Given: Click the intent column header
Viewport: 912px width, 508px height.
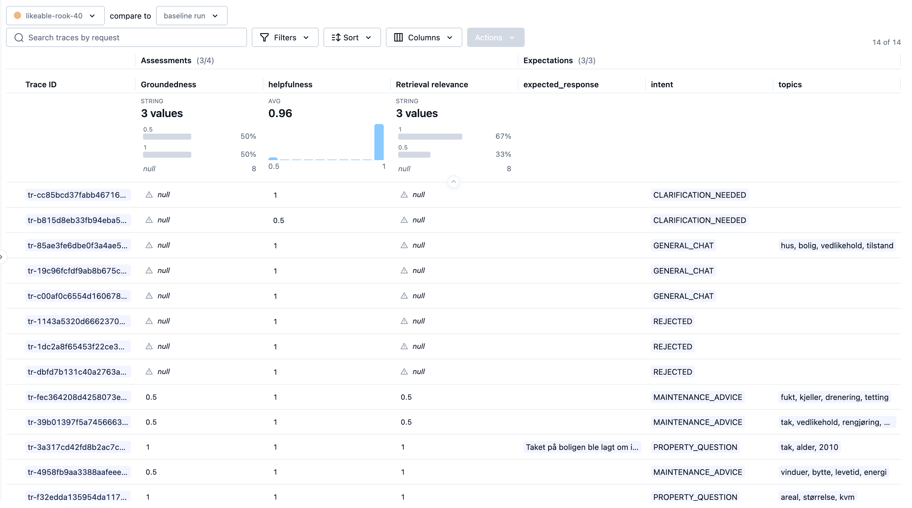Looking at the screenshot, I should (x=662, y=85).
